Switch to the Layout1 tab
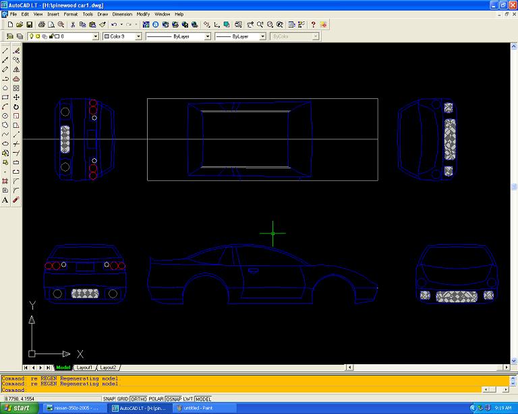Screen dimensions: 518x414 (84, 367)
